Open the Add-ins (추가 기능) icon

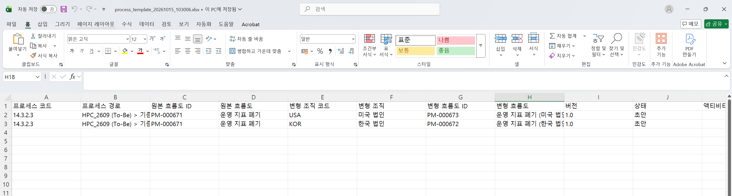point(661,39)
